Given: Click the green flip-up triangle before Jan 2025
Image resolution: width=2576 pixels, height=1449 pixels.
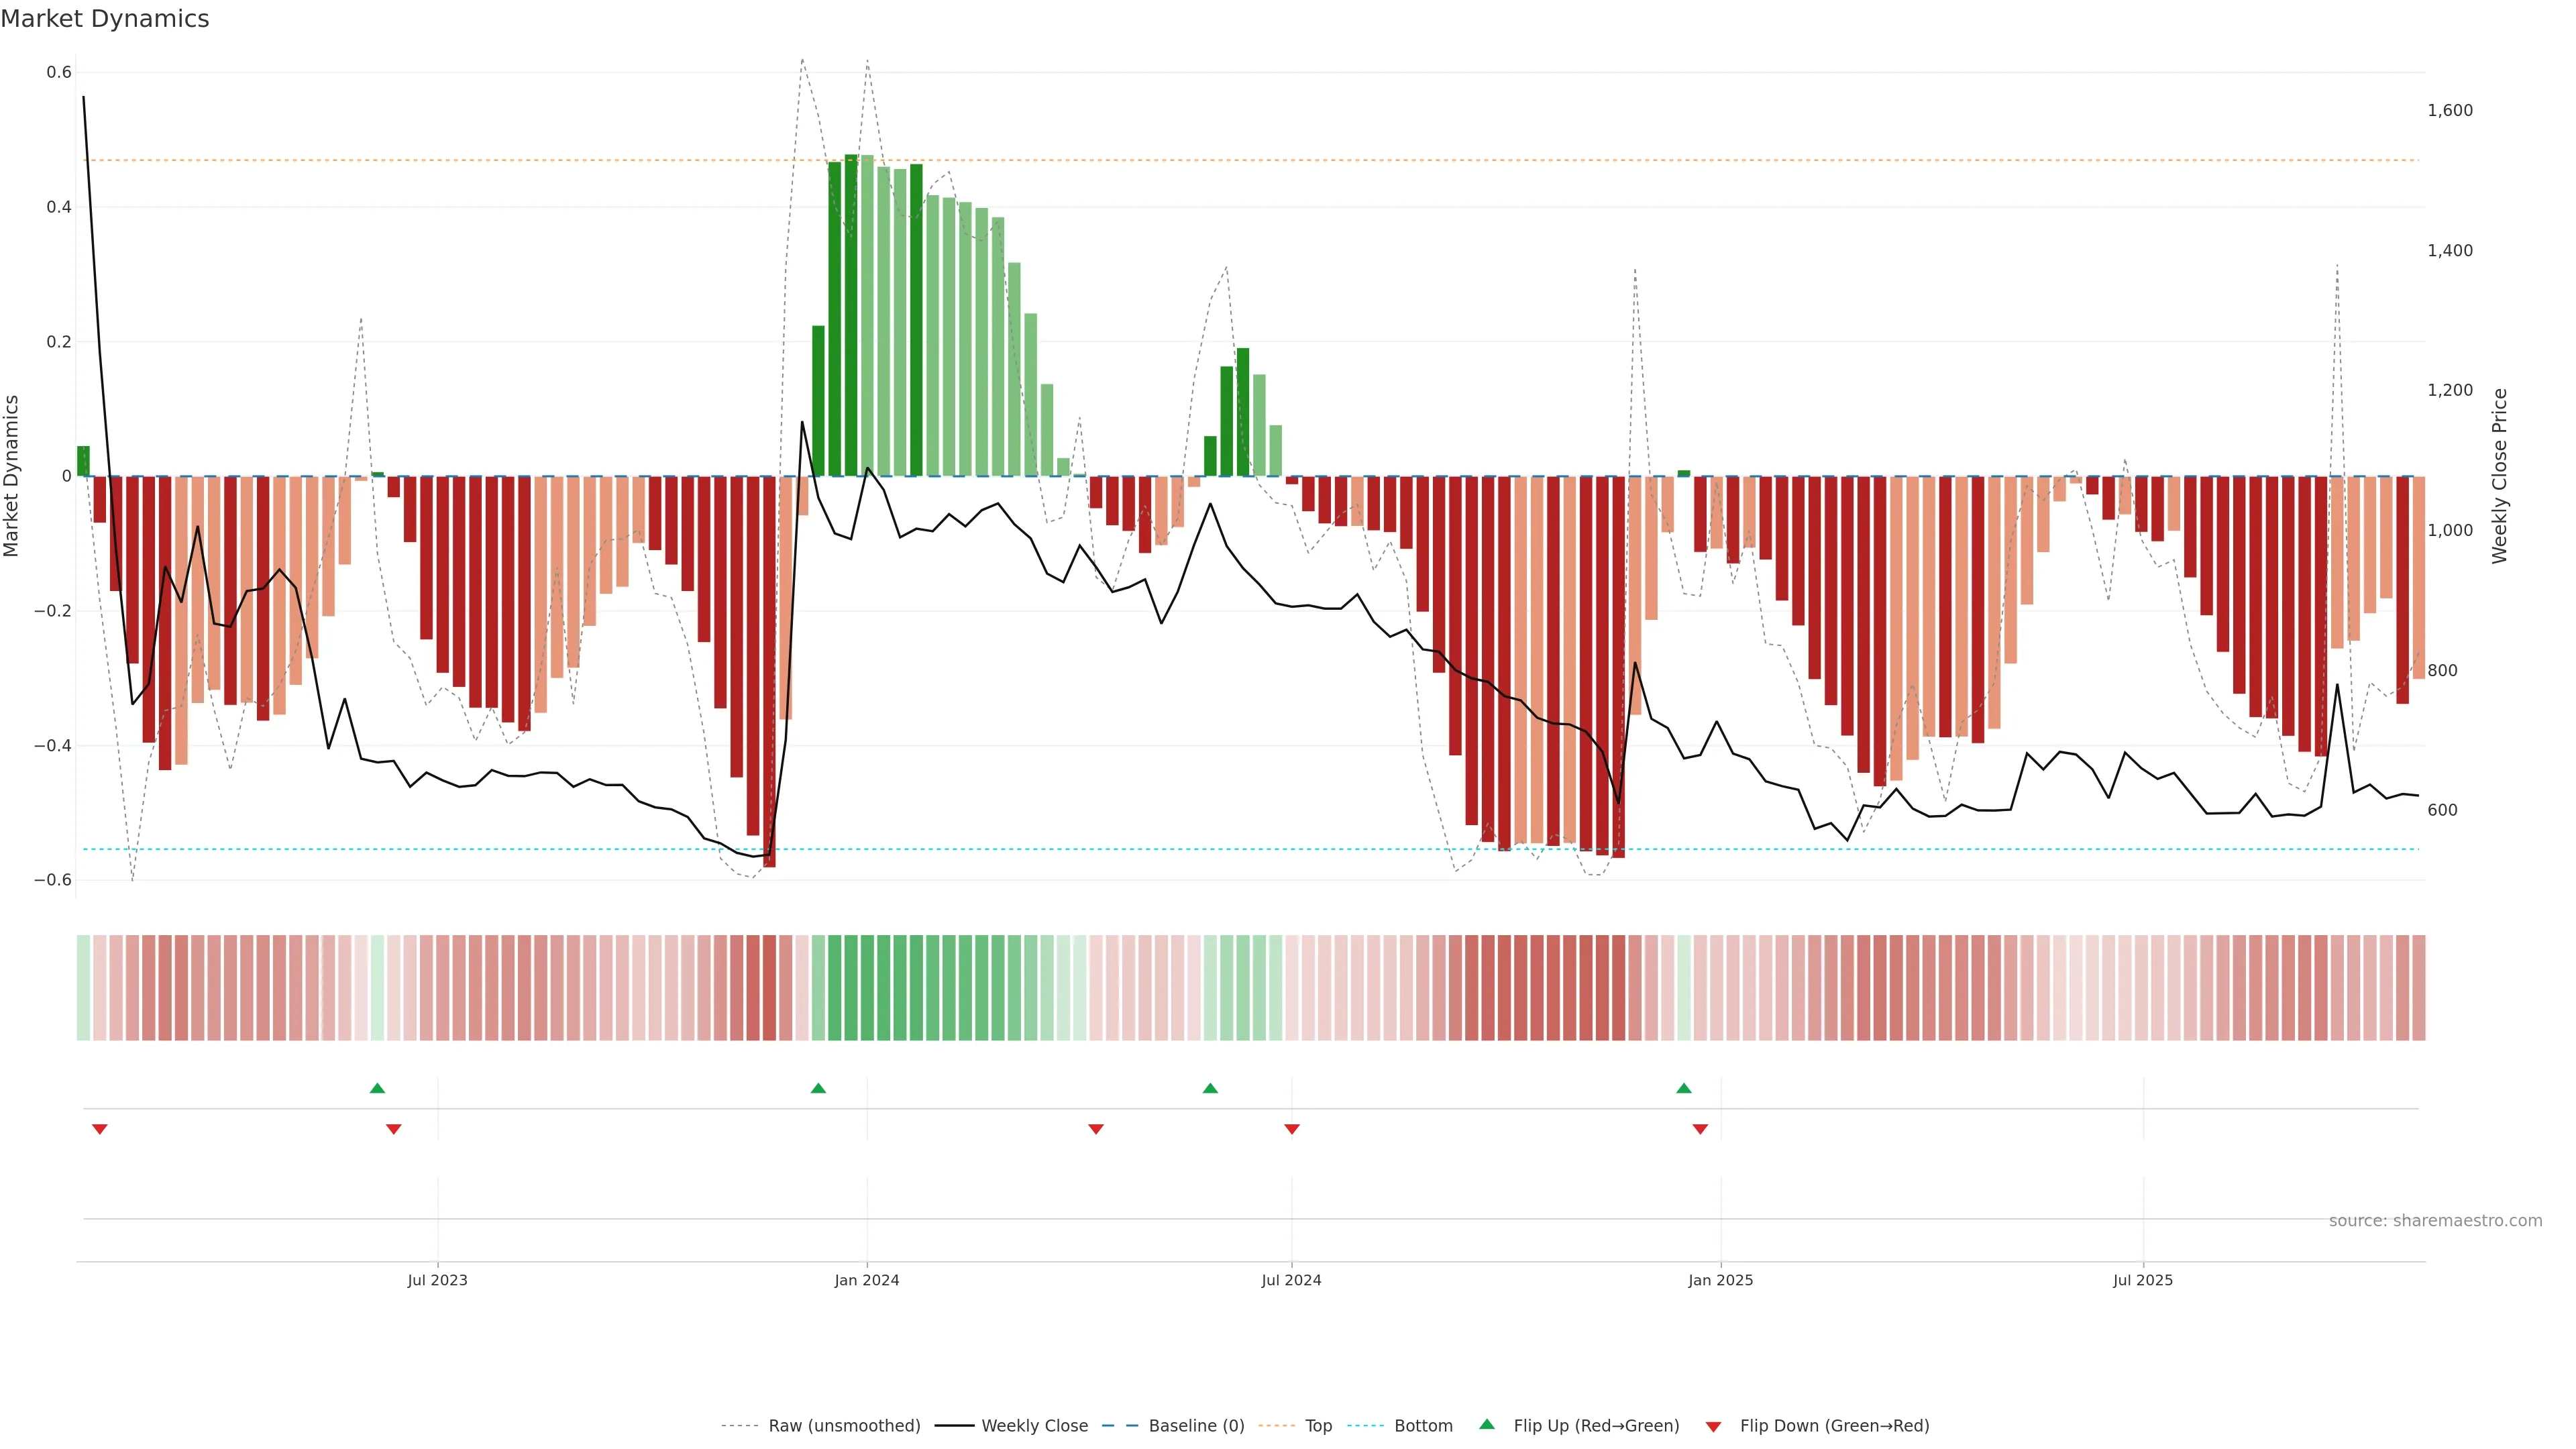Looking at the screenshot, I should pos(1684,1088).
